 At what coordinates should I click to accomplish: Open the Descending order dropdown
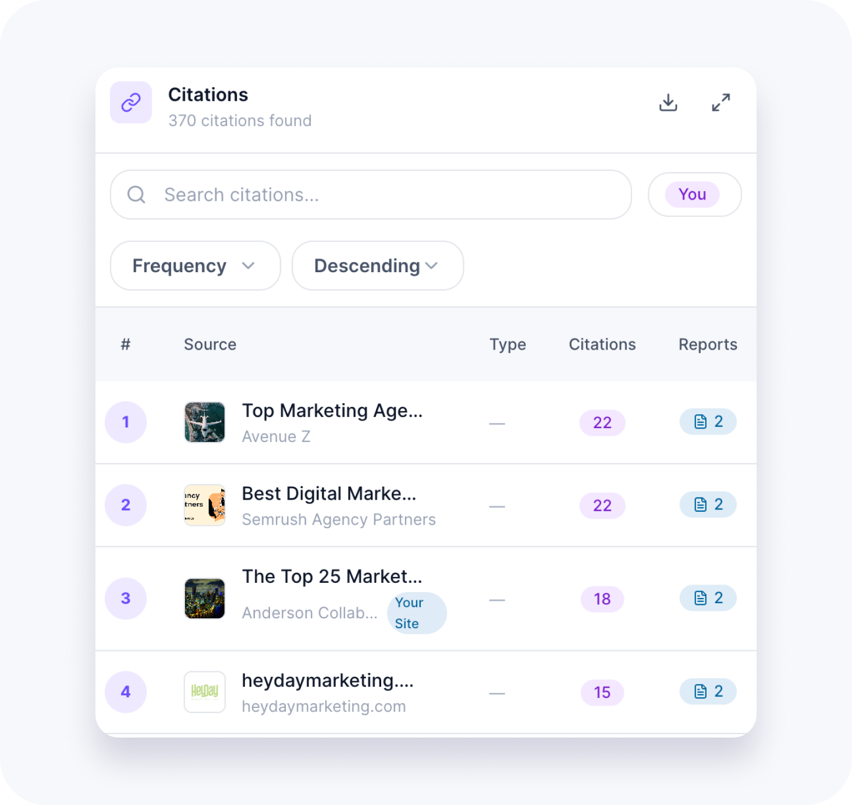[377, 266]
